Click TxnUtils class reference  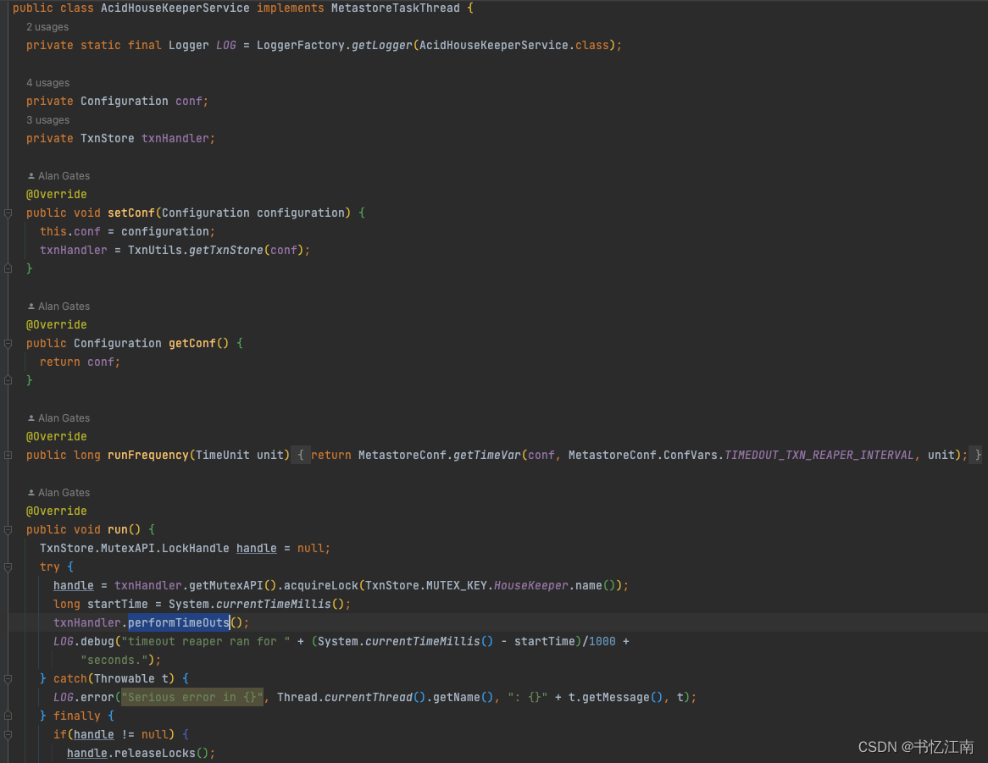coord(155,251)
